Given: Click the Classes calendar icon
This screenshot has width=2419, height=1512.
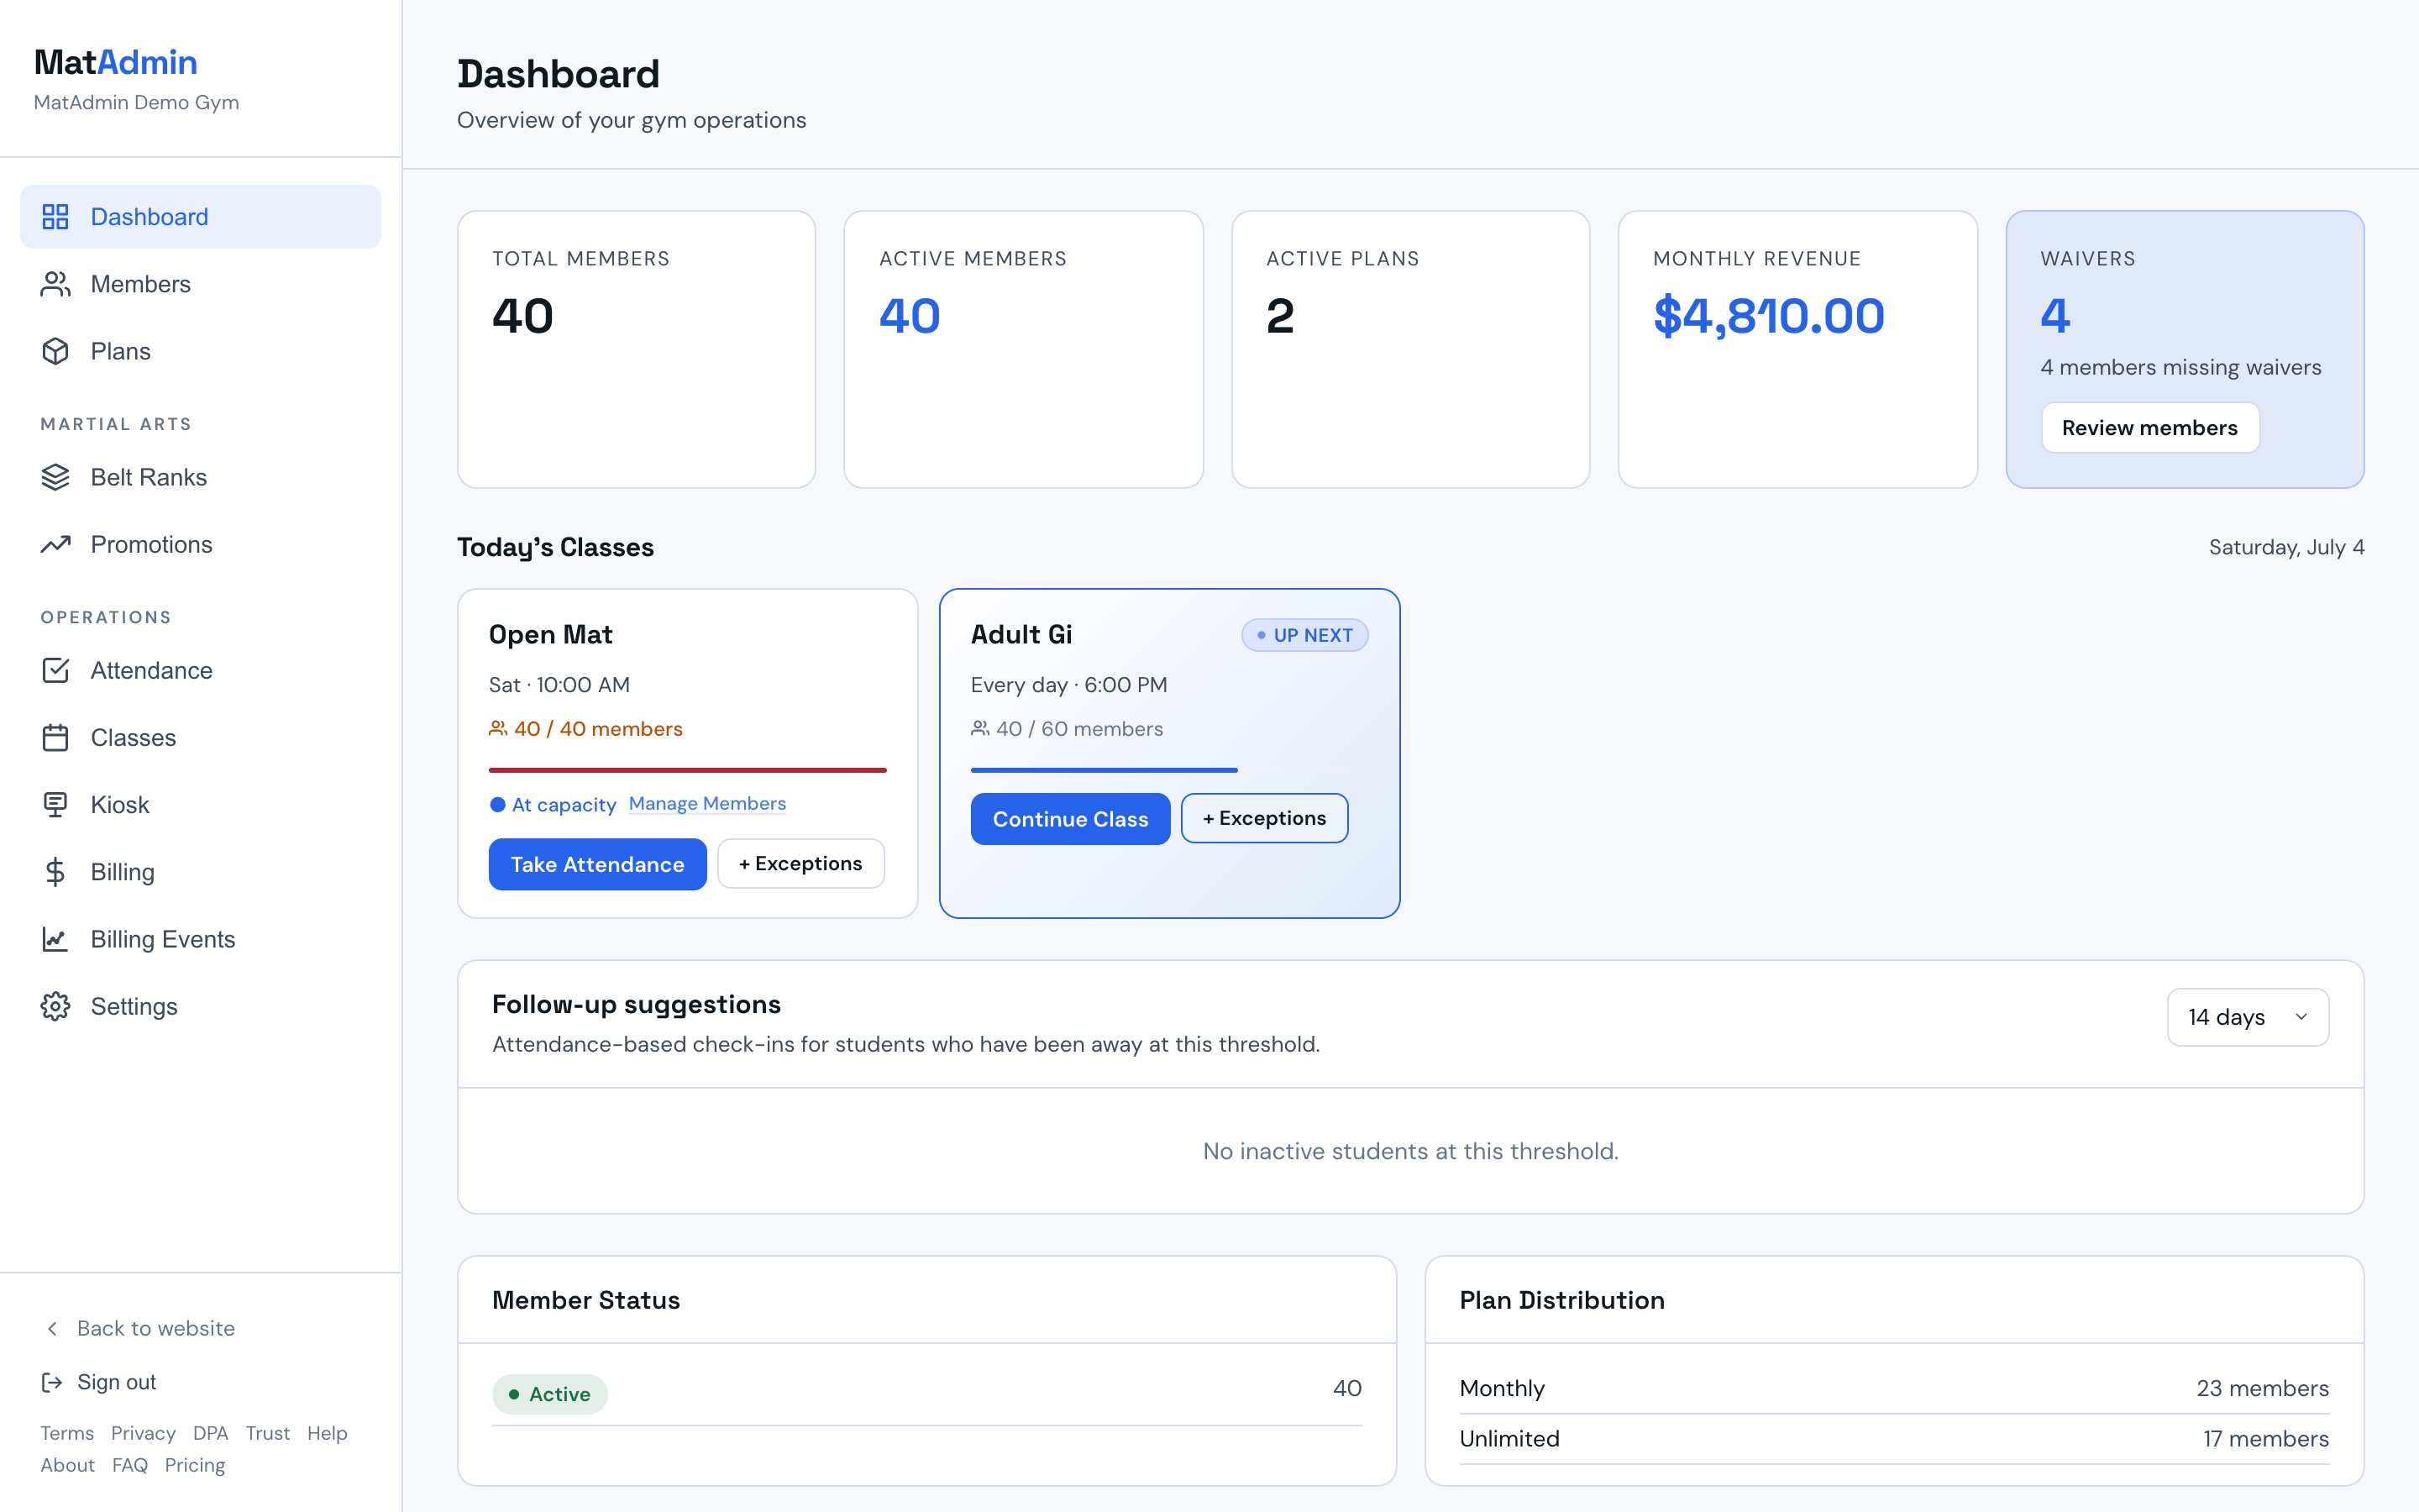Looking at the screenshot, I should 55,737.
